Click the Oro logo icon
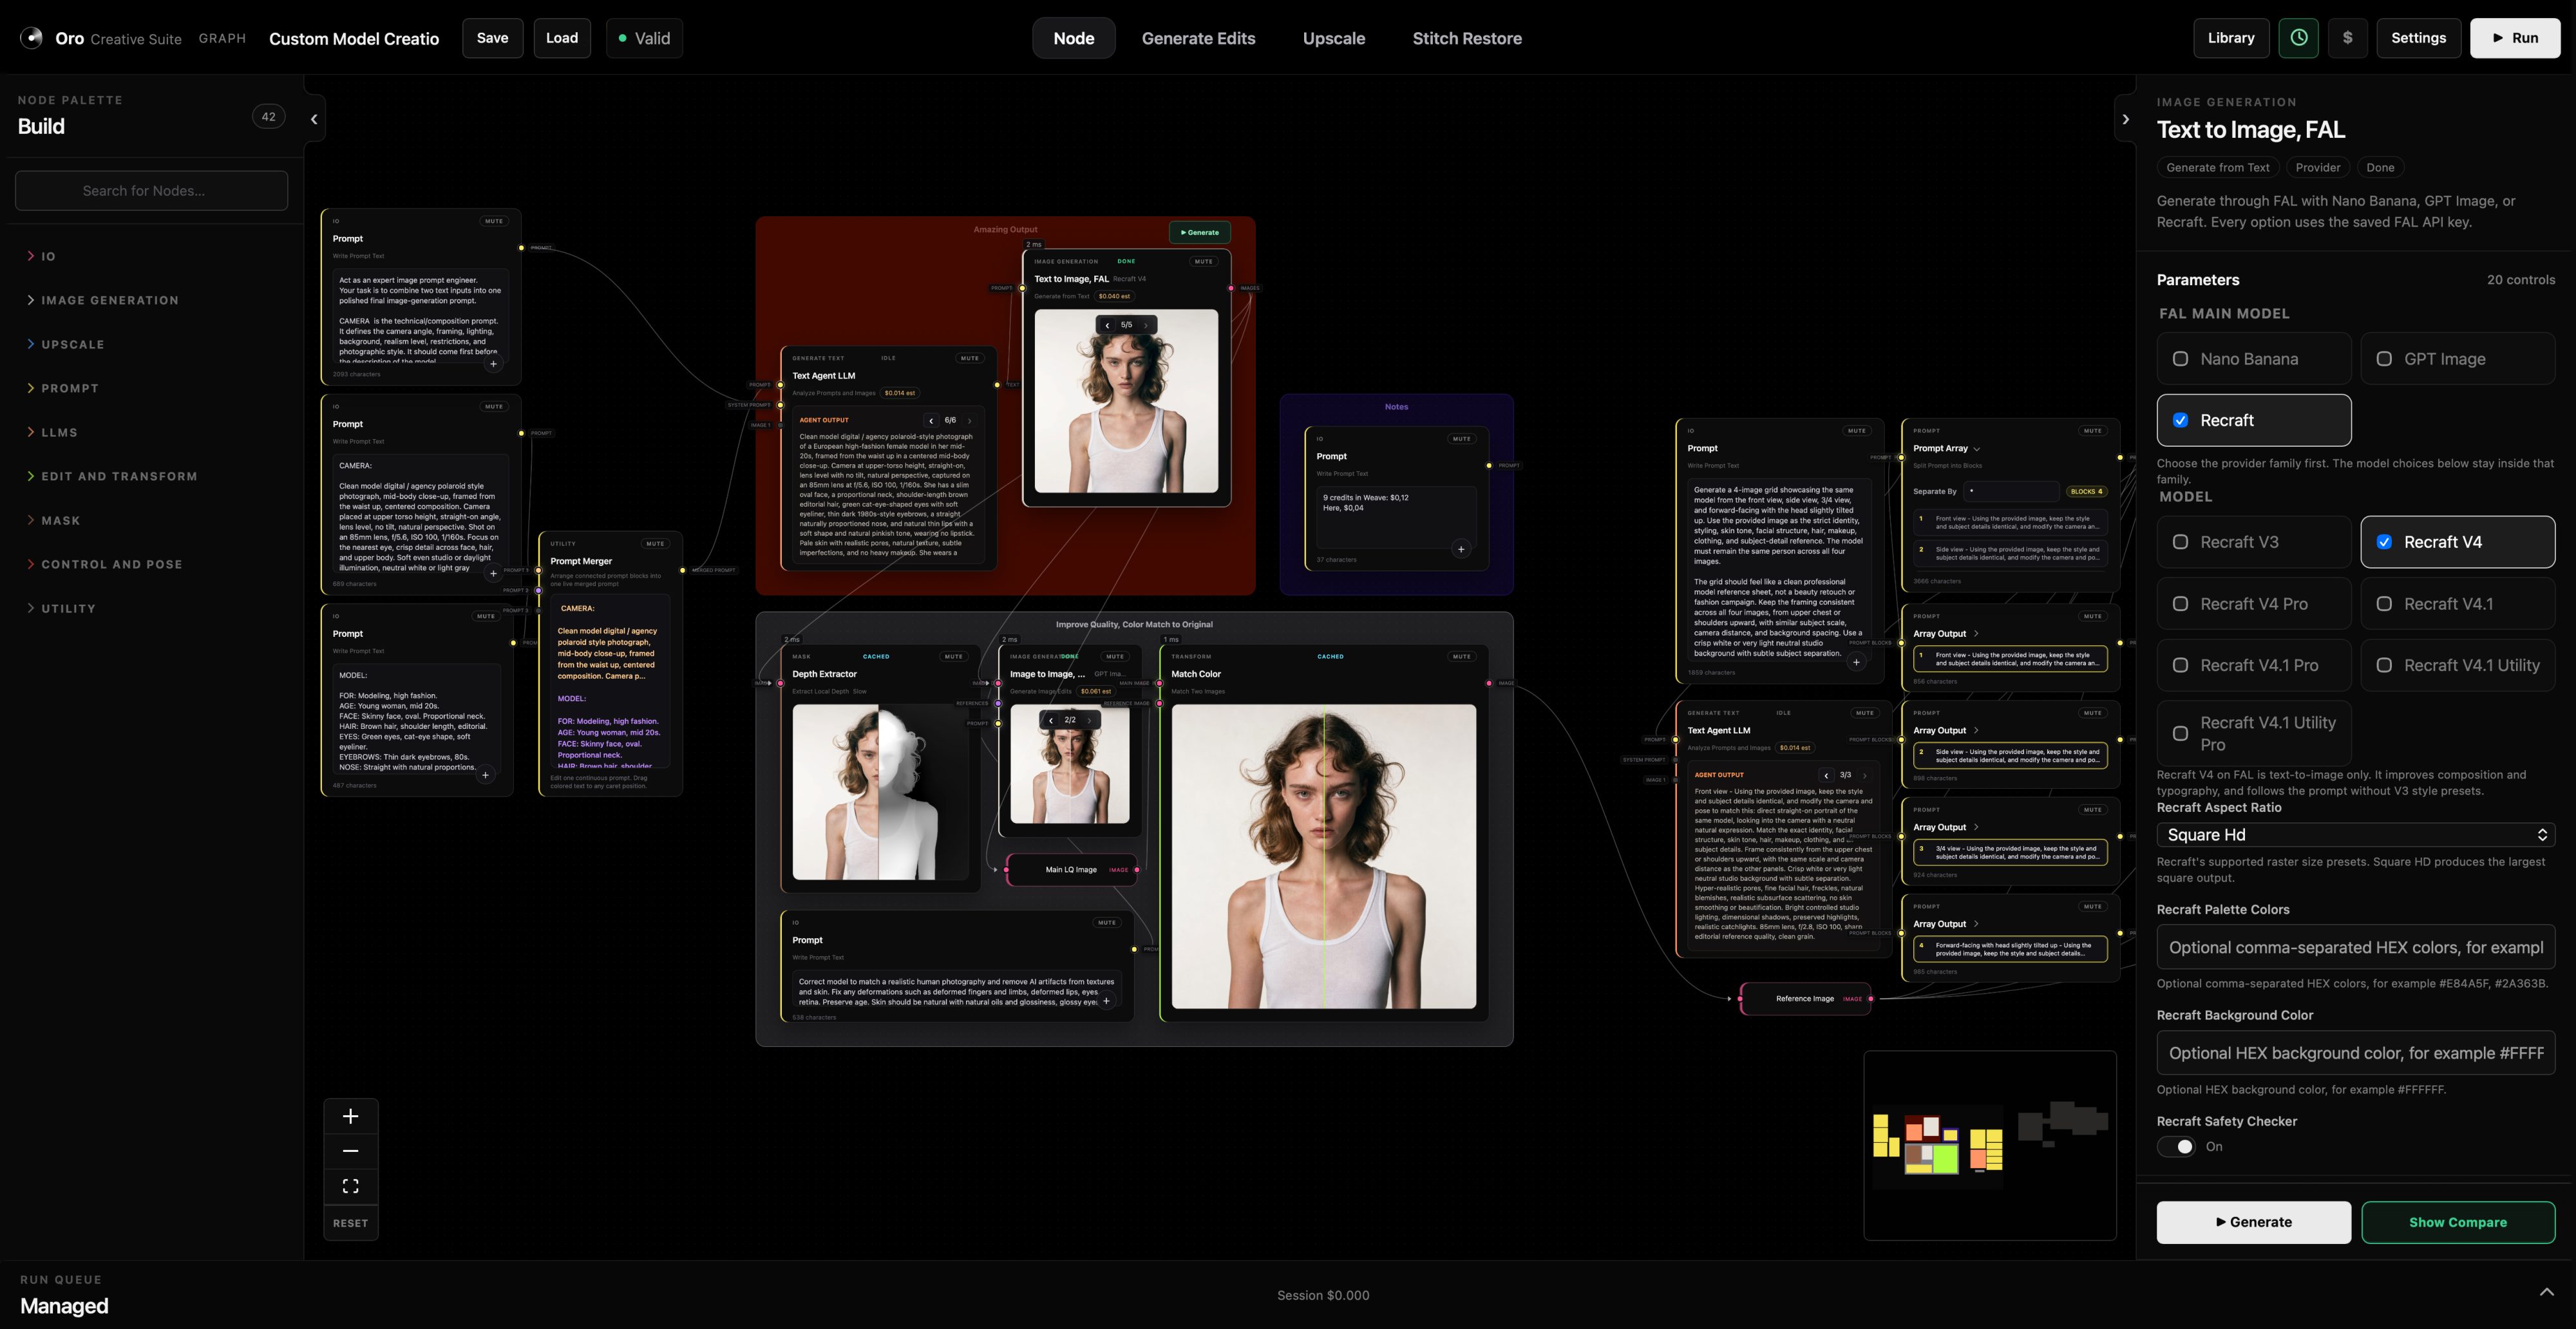2576x1329 pixels. (x=31, y=38)
